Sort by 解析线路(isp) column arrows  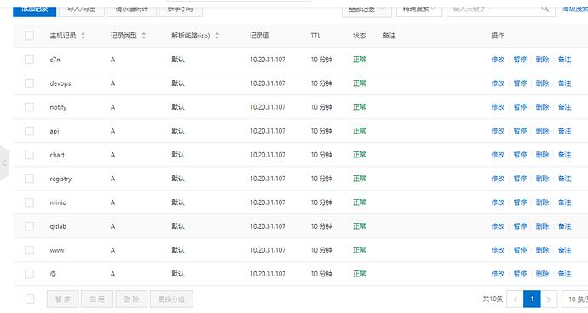pyautogui.click(x=217, y=36)
